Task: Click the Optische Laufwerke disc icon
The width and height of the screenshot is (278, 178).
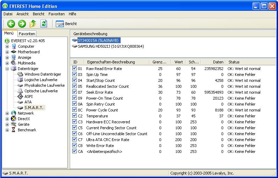Action: tap(20, 91)
